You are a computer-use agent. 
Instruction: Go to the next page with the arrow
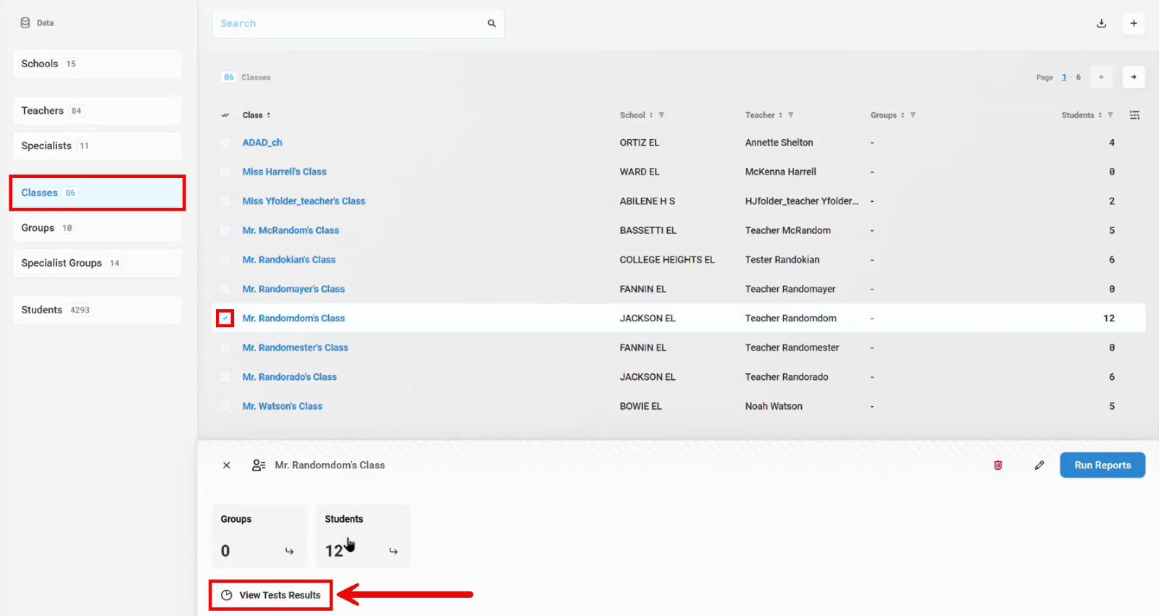coord(1134,77)
